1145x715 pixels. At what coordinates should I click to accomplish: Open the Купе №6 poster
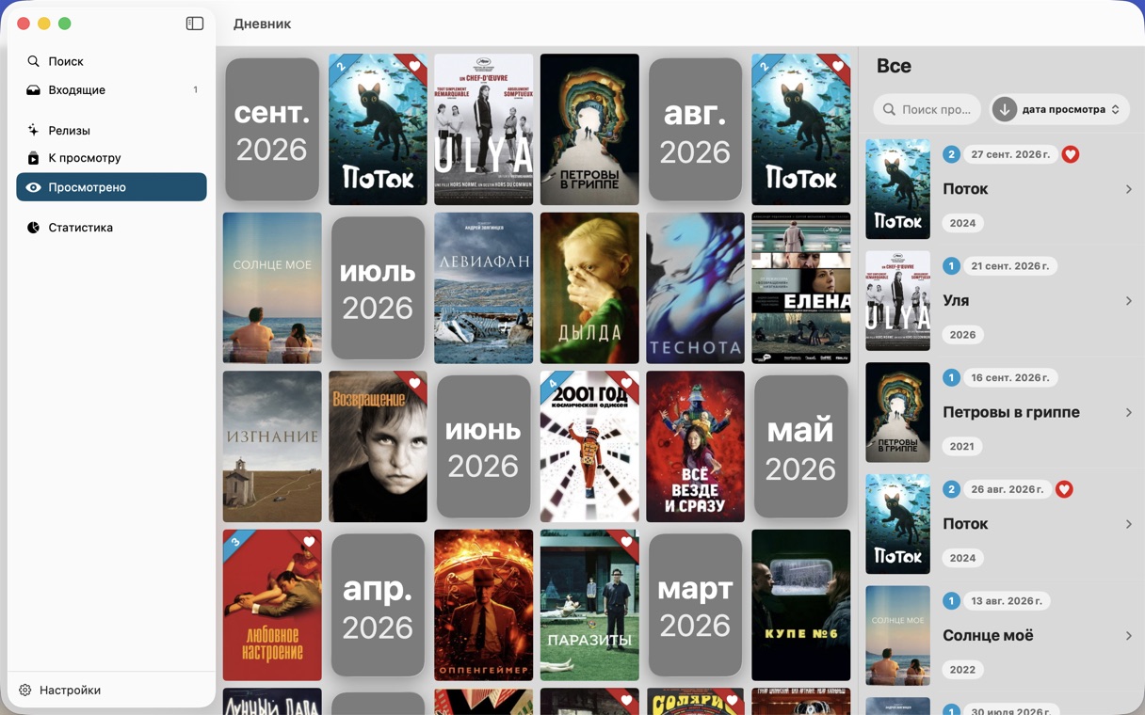[800, 605]
